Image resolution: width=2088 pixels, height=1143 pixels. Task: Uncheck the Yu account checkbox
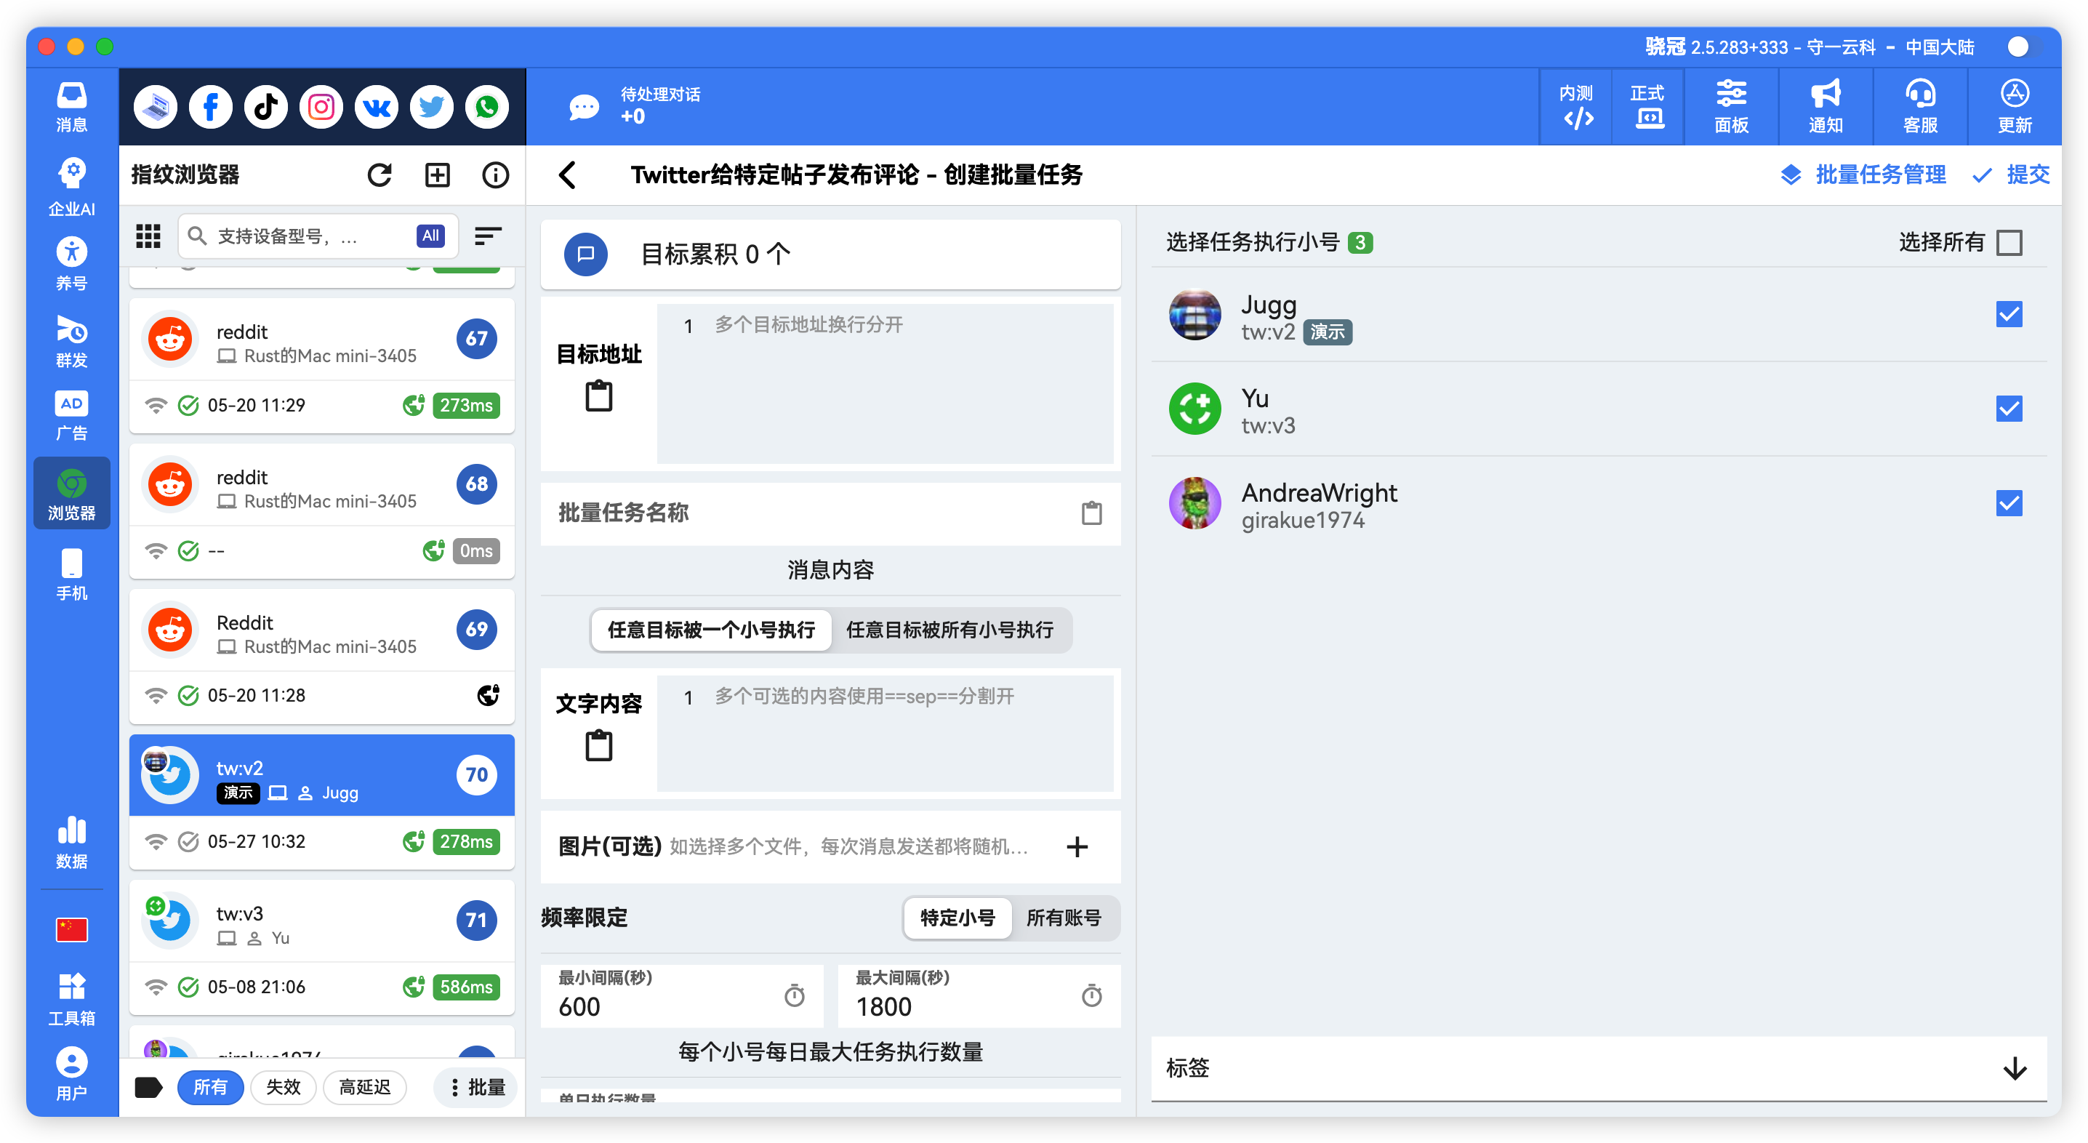coord(2009,409)
